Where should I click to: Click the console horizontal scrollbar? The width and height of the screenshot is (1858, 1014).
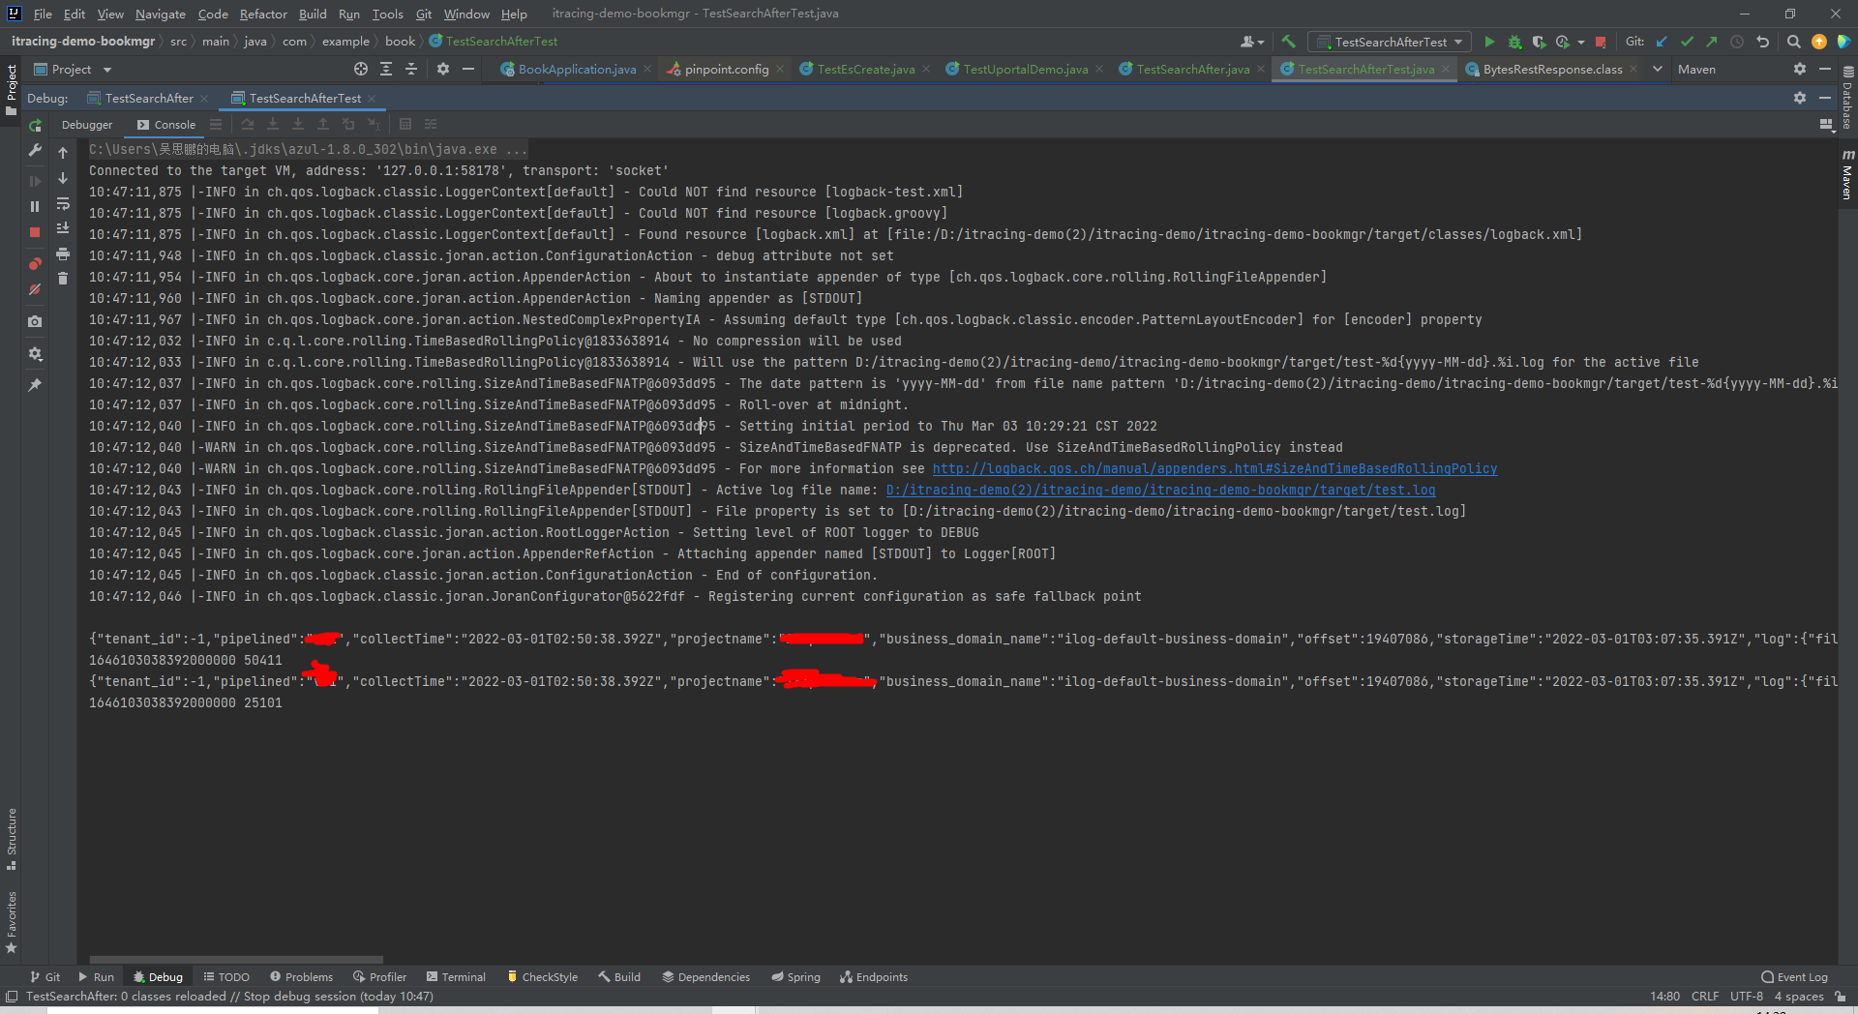(x=236, y=960)
